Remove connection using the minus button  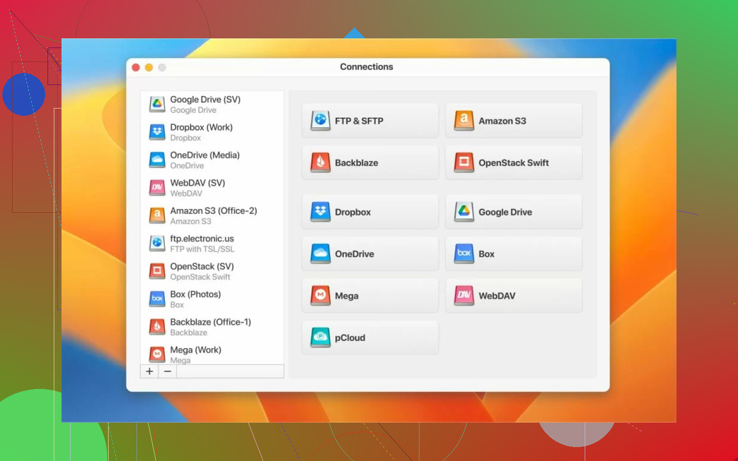click(168, 371)
